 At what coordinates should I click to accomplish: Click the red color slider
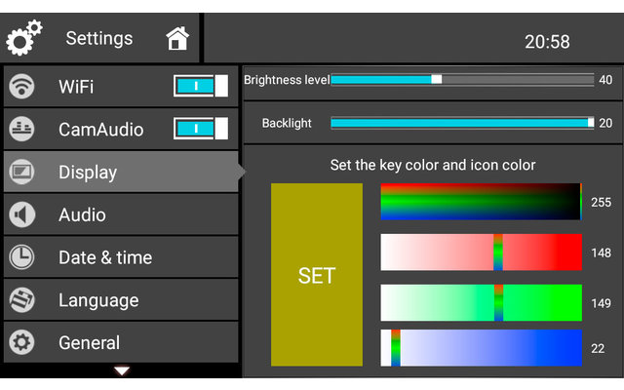481,252
